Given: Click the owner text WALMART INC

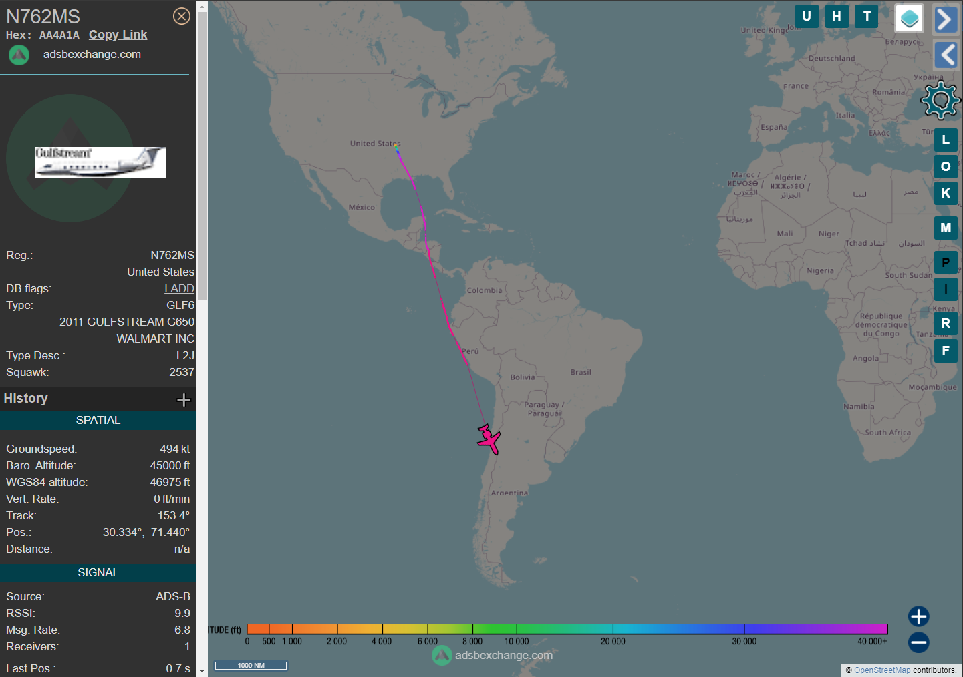Looking at the screenshot, I should coord(156,339).
